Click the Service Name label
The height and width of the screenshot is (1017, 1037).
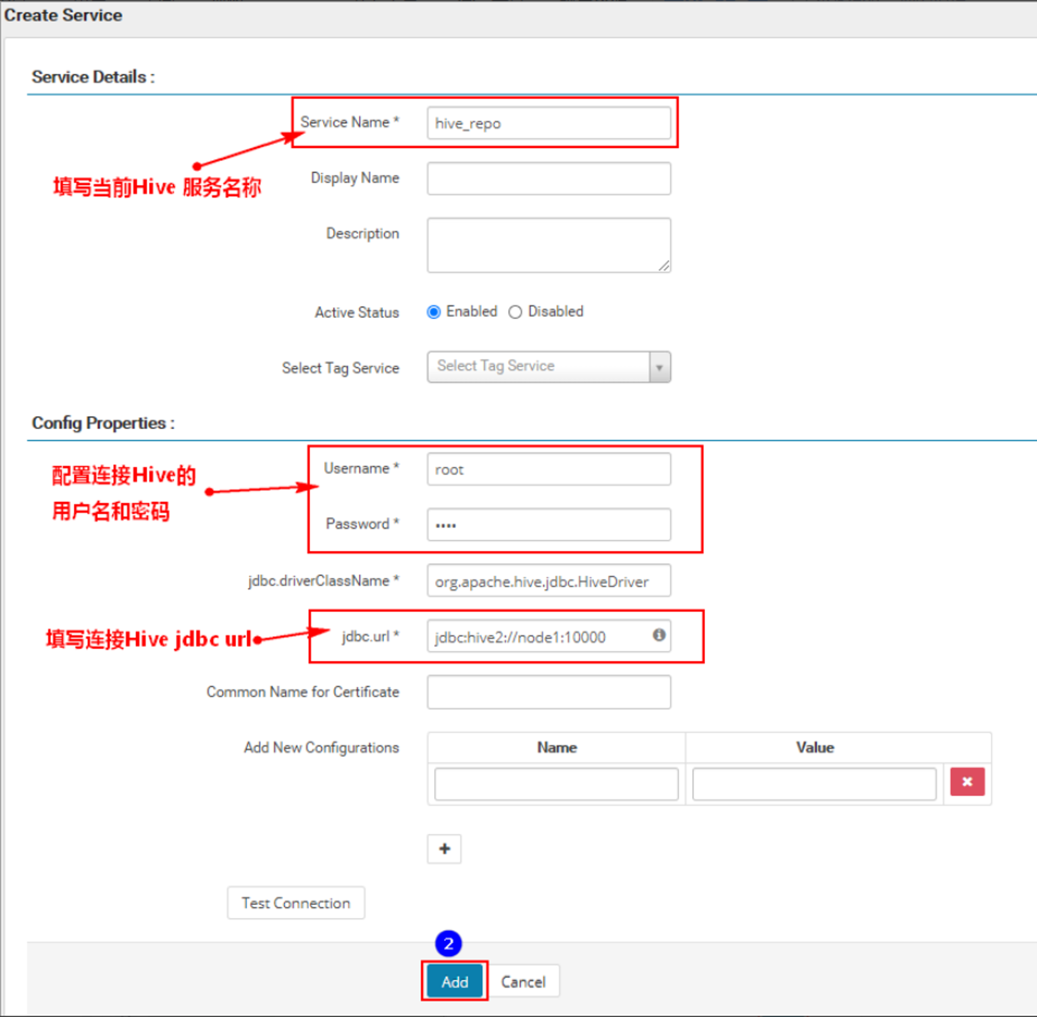click(350, 122)
